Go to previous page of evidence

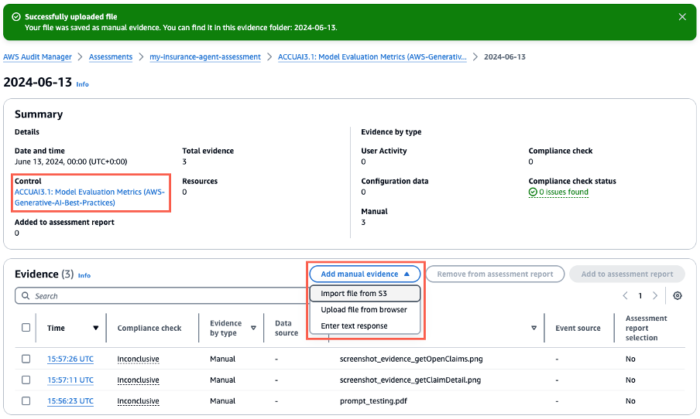point(625,295)
